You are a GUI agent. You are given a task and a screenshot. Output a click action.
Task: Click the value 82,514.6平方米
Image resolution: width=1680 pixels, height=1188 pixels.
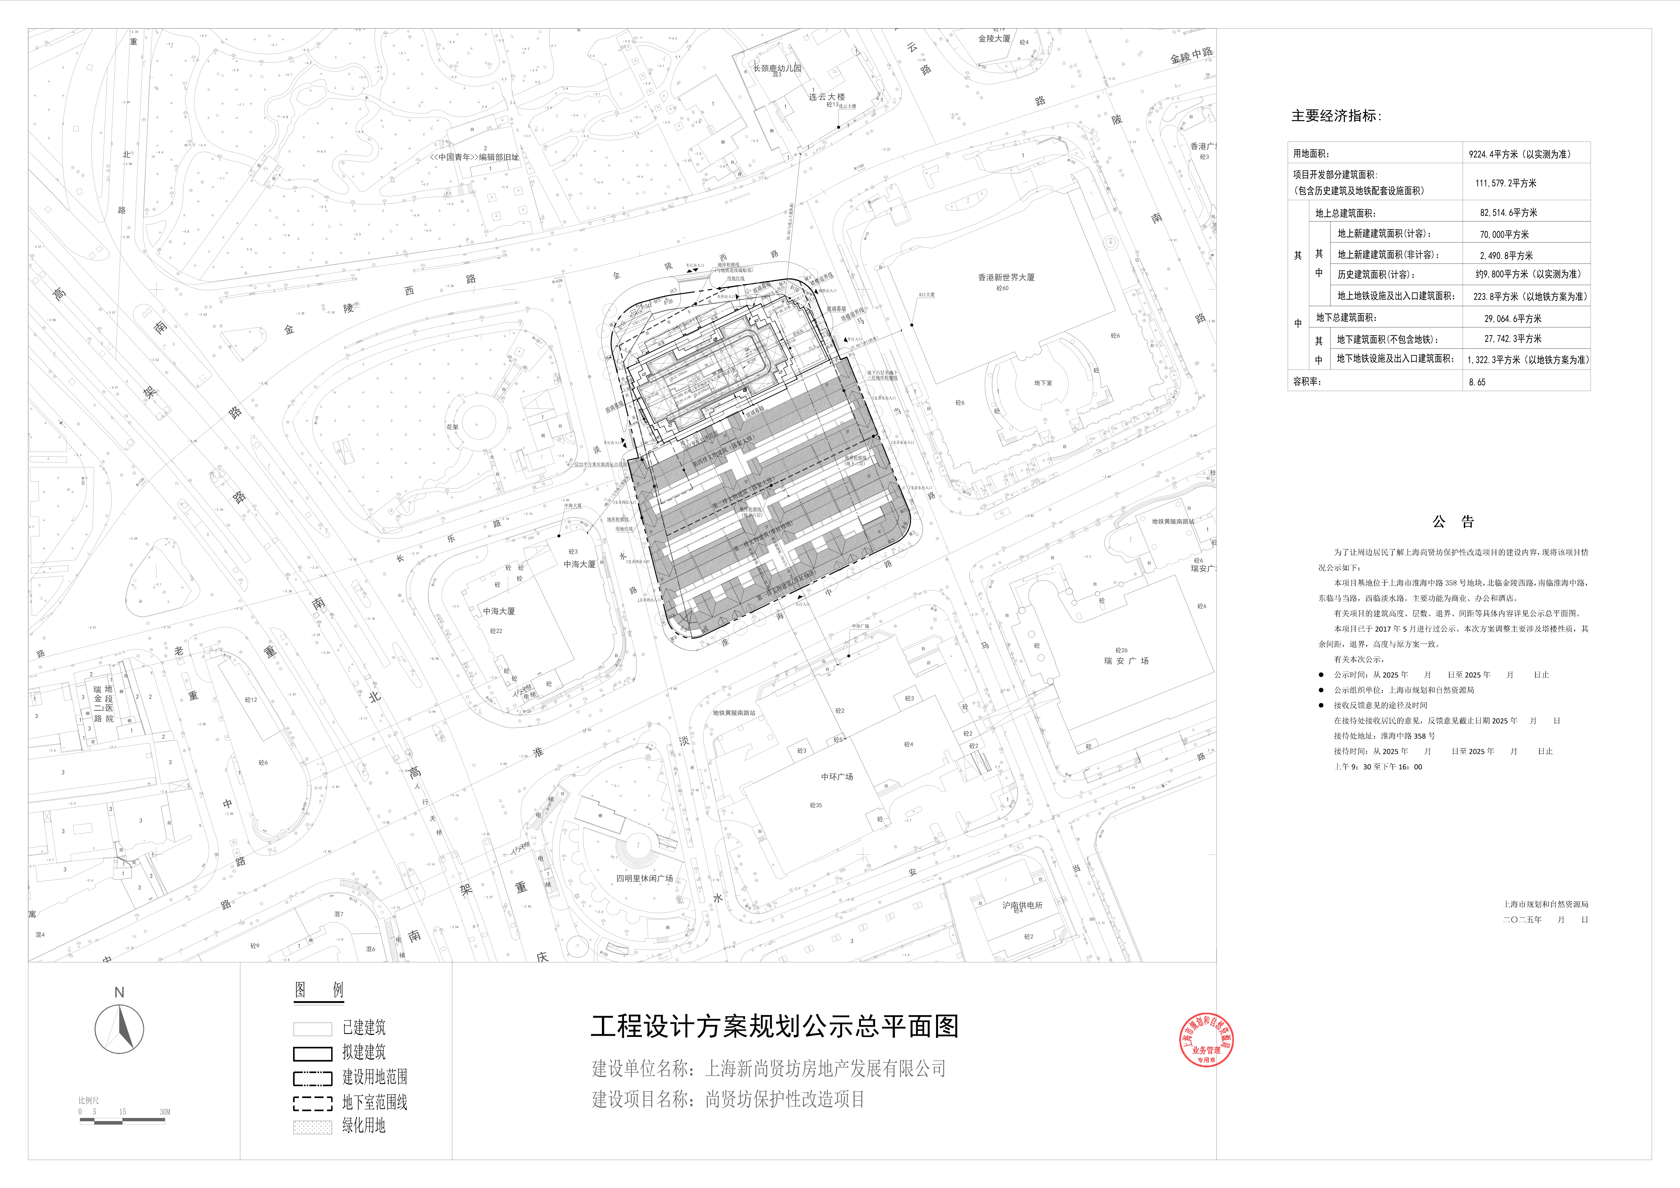click(x=1509, y=213)
